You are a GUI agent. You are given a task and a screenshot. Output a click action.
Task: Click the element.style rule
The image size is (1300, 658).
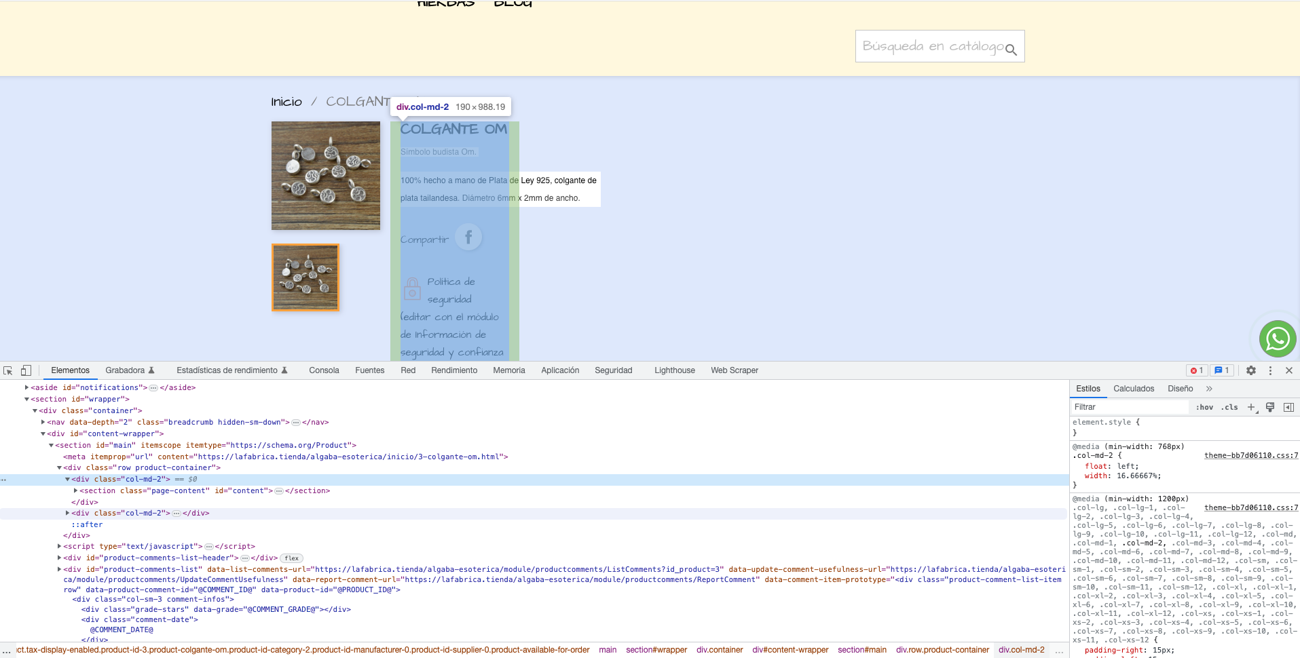pos(1106,422)
